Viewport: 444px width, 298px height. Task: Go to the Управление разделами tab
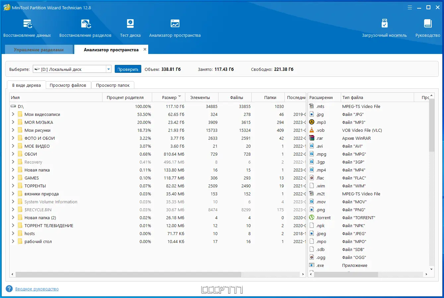tap(38, 50)
